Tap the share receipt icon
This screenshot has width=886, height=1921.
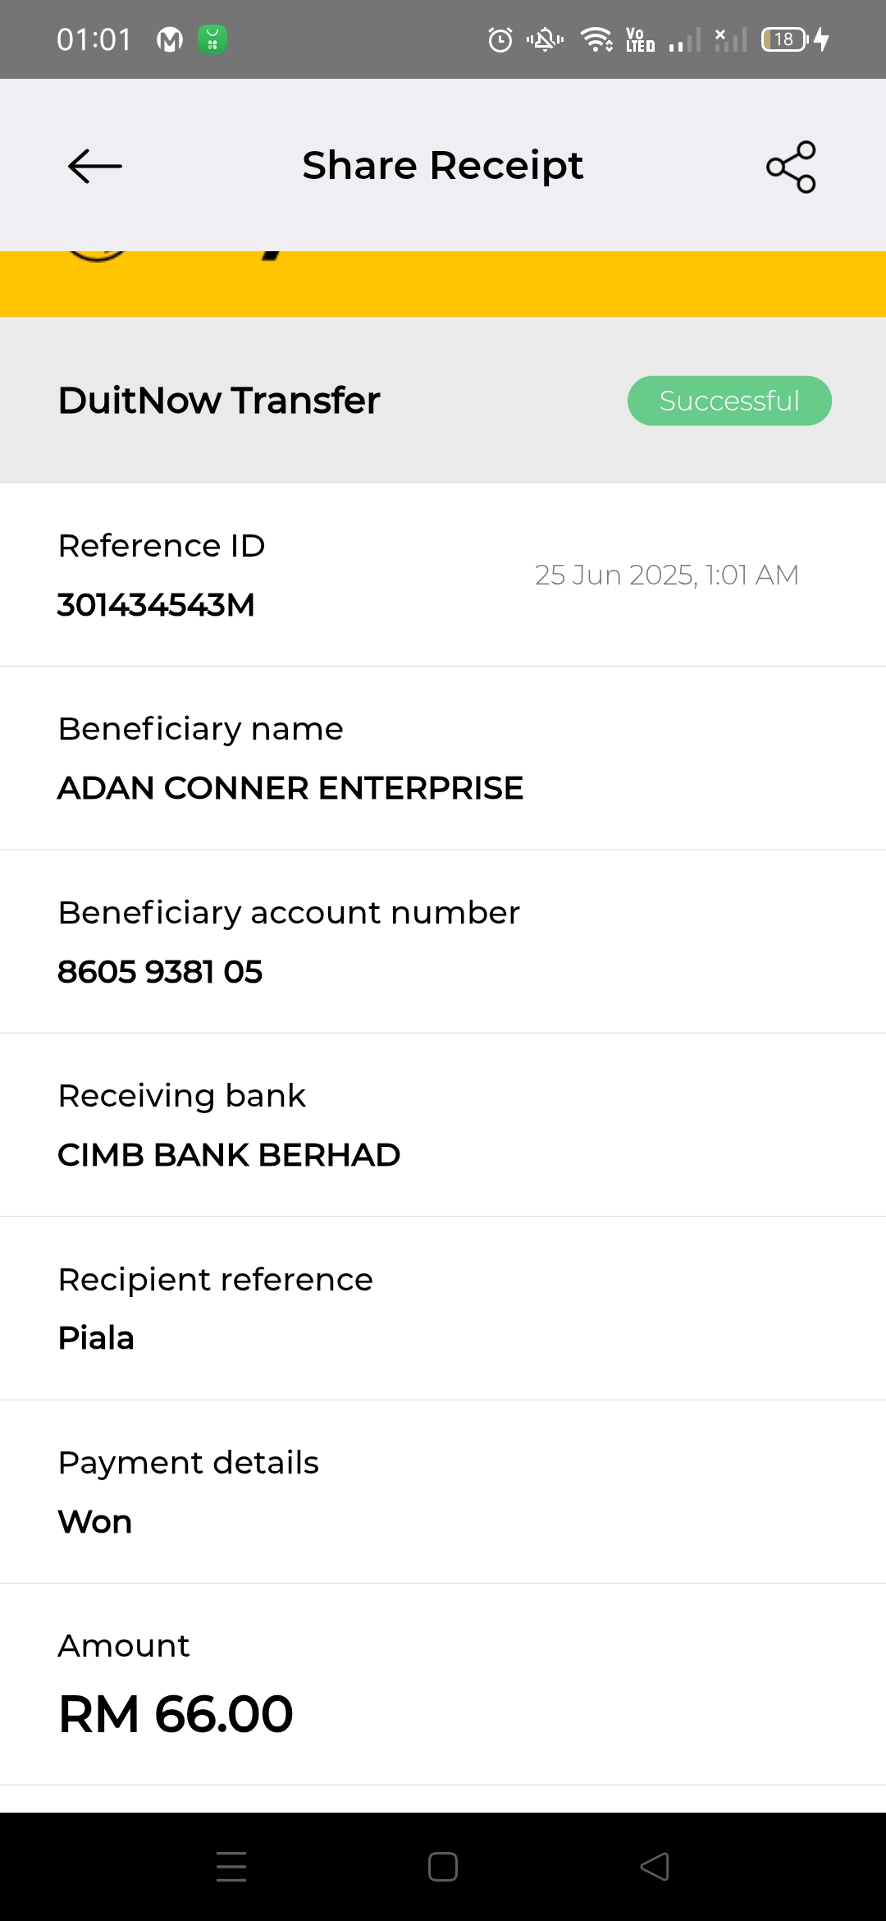[x=791, y=167]
